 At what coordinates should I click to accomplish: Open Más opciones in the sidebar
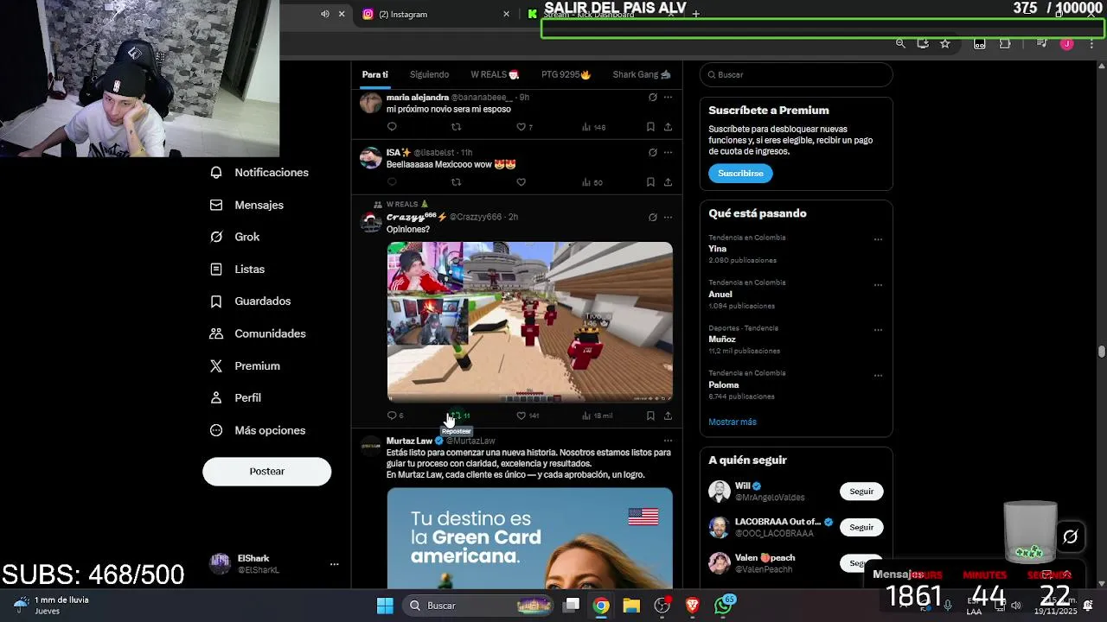pos(258,430)
